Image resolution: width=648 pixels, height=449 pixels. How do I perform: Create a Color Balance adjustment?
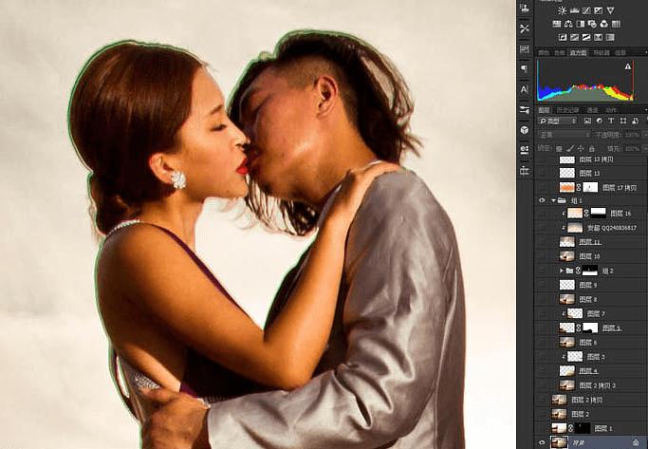click(x=567, y=24)
